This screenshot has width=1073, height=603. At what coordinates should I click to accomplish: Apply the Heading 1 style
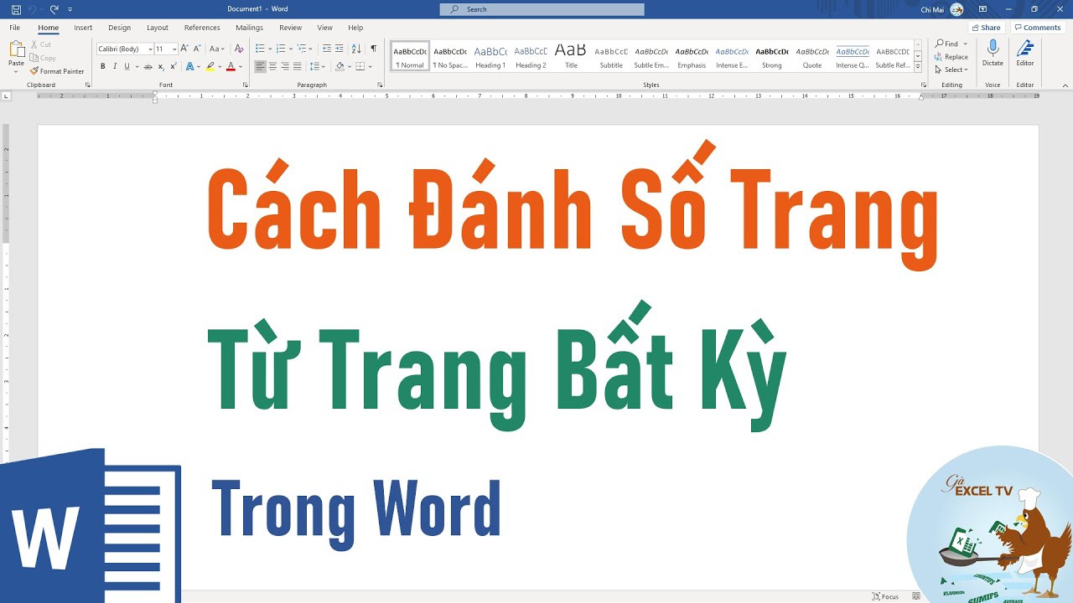coord(490,57)
